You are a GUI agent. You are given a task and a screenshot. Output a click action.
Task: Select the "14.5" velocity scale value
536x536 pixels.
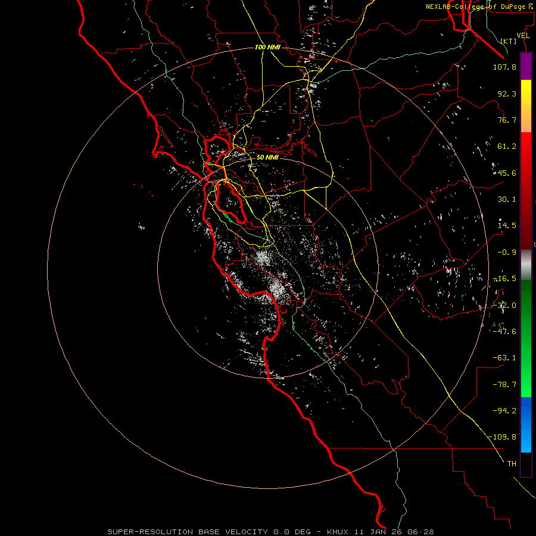coord(507,226)
